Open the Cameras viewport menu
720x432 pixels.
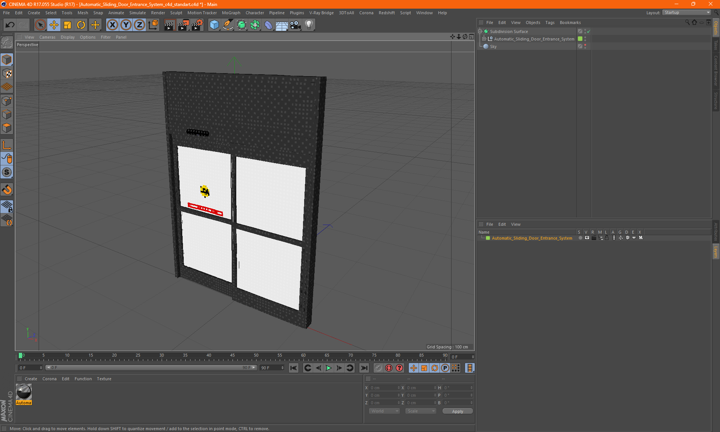coord(47,37)
